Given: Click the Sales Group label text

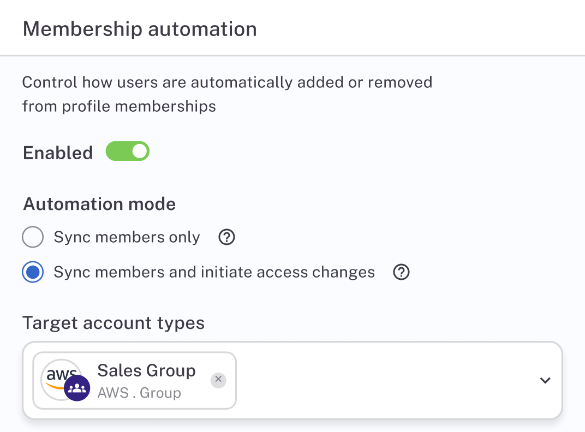Looking at the screenshot, I should point(146,371).
